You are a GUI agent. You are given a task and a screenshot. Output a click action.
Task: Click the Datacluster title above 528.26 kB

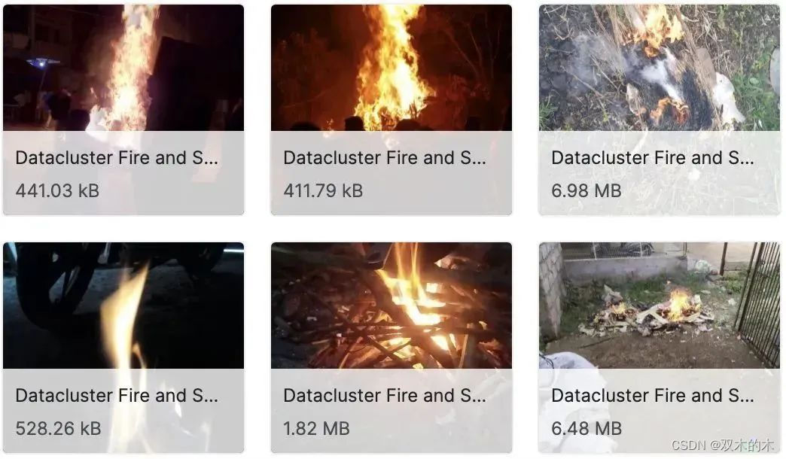coord(117,395)
